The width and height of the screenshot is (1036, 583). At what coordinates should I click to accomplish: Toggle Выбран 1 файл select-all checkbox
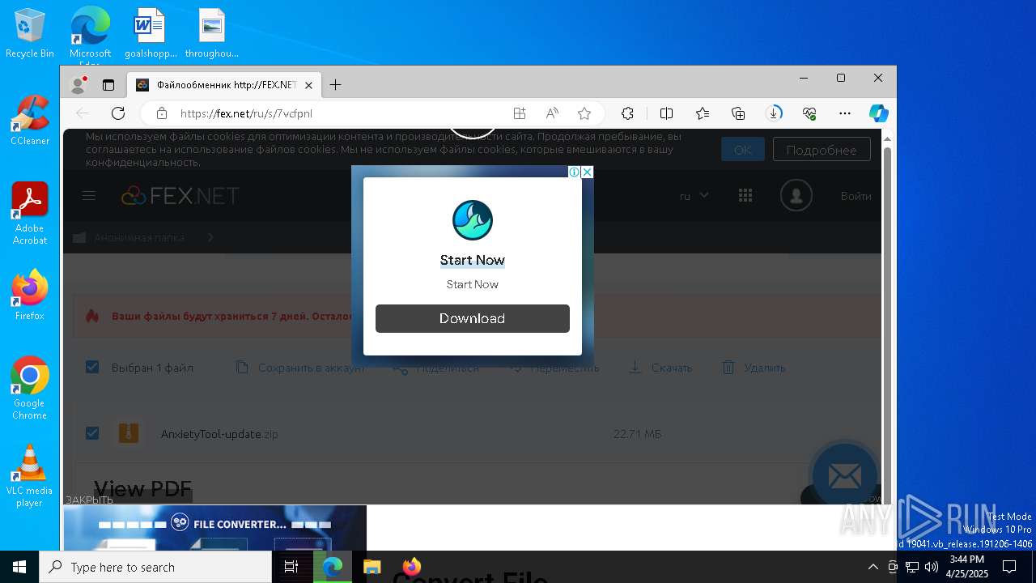click(92, 368)
